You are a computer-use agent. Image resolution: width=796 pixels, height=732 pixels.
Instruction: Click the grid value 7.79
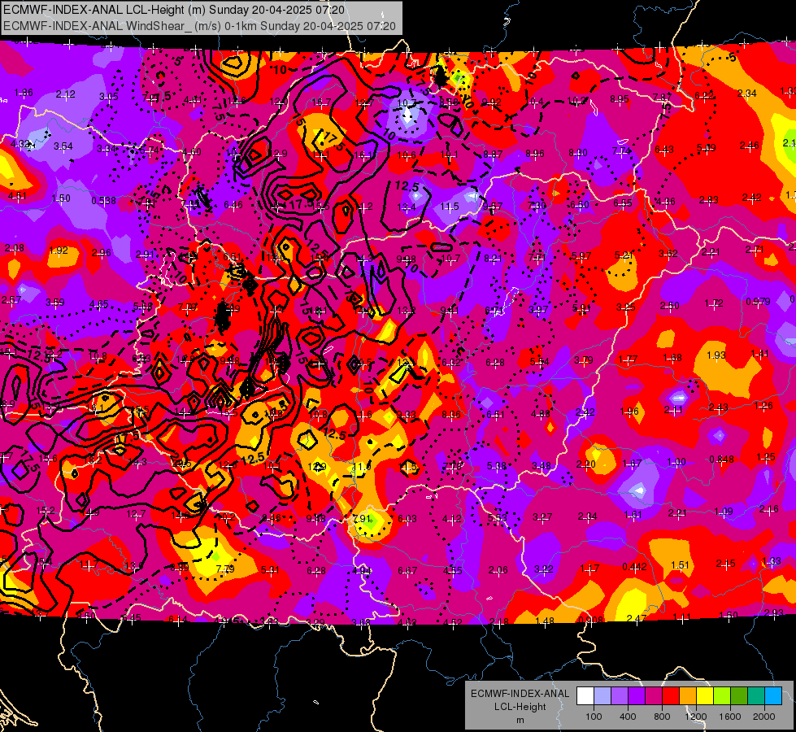[x=225, y=569]
